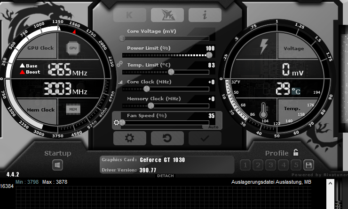Toggle the °C temperature unit
Viewport: 348px width, 209px height.
click(x=296, y=91)
